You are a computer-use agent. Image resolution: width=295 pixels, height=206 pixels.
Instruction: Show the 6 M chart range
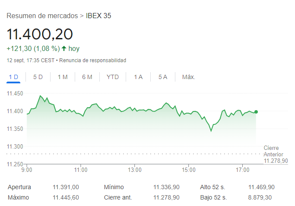(x=87, y=77)
